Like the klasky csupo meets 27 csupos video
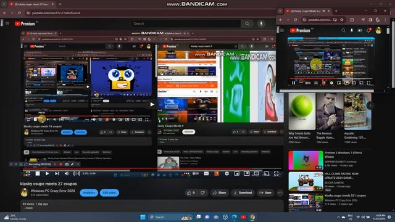The width and height of the screenshot is (395, 222). 191,193
